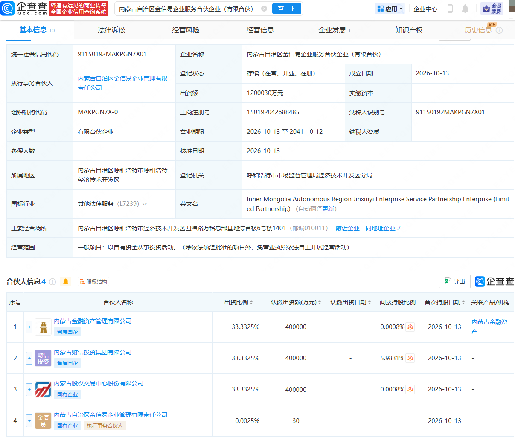The image size is (515, 437).
Task: Click the 查一下 search button
Action: tap(287, 9)
